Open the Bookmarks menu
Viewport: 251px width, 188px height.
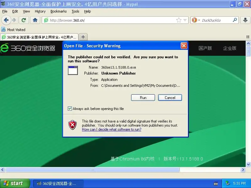[59, 11]
